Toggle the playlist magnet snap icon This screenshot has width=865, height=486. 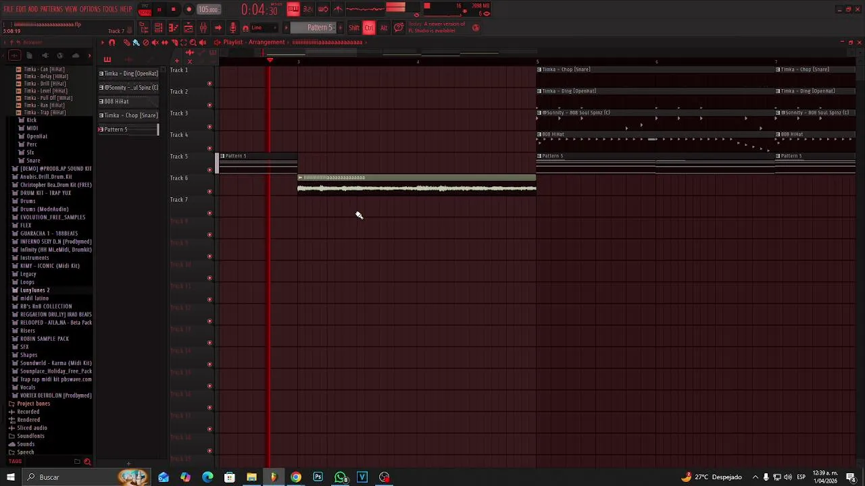[112, 42]
